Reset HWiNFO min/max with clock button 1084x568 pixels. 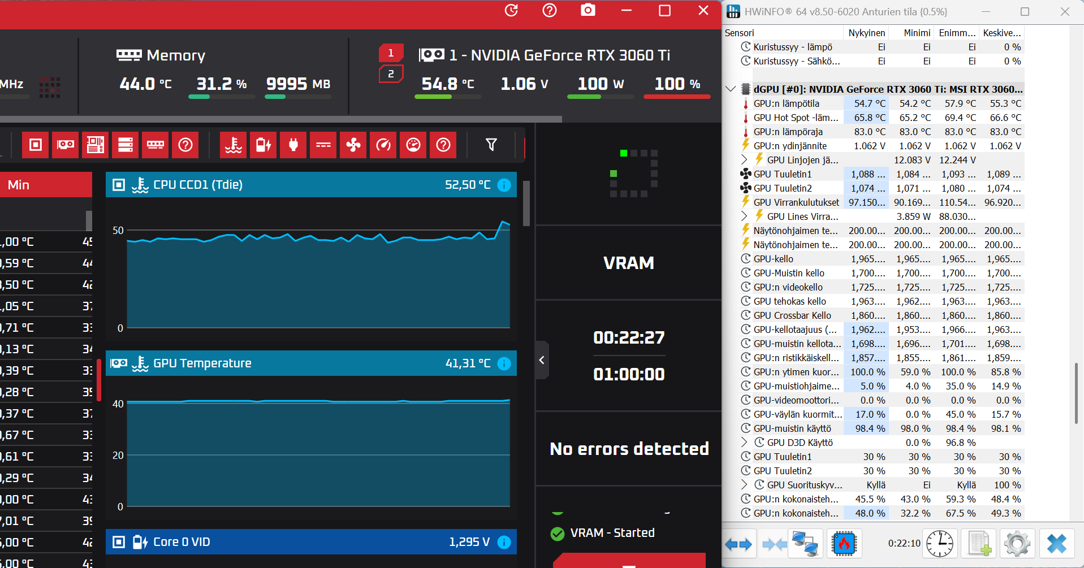point(940,544)
